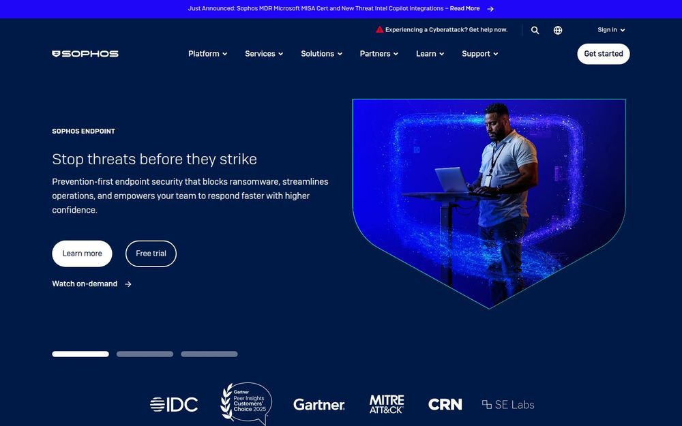
Task: Open the site search icon
Action: 535,30
